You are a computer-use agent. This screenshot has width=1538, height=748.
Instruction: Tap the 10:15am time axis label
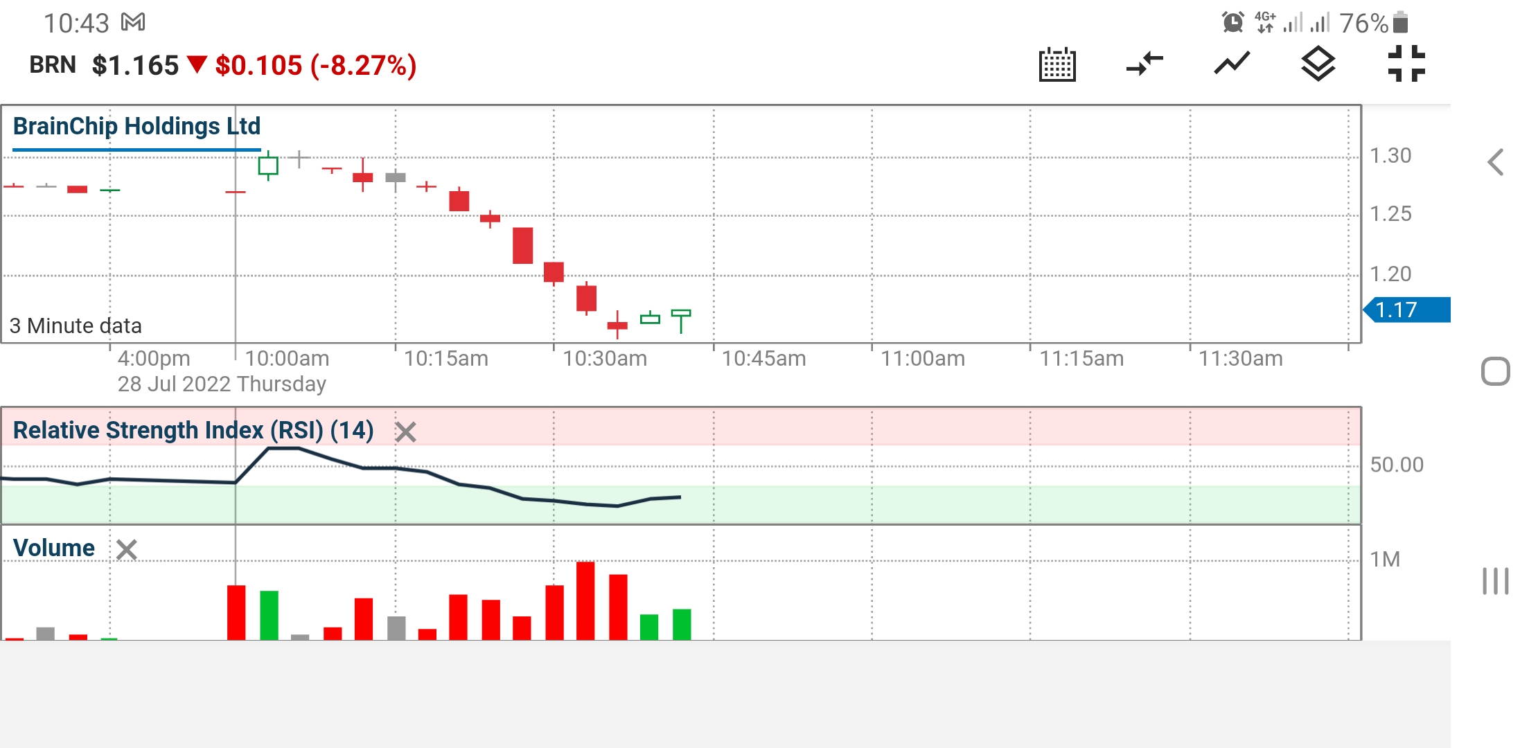(x=446, y=359)
